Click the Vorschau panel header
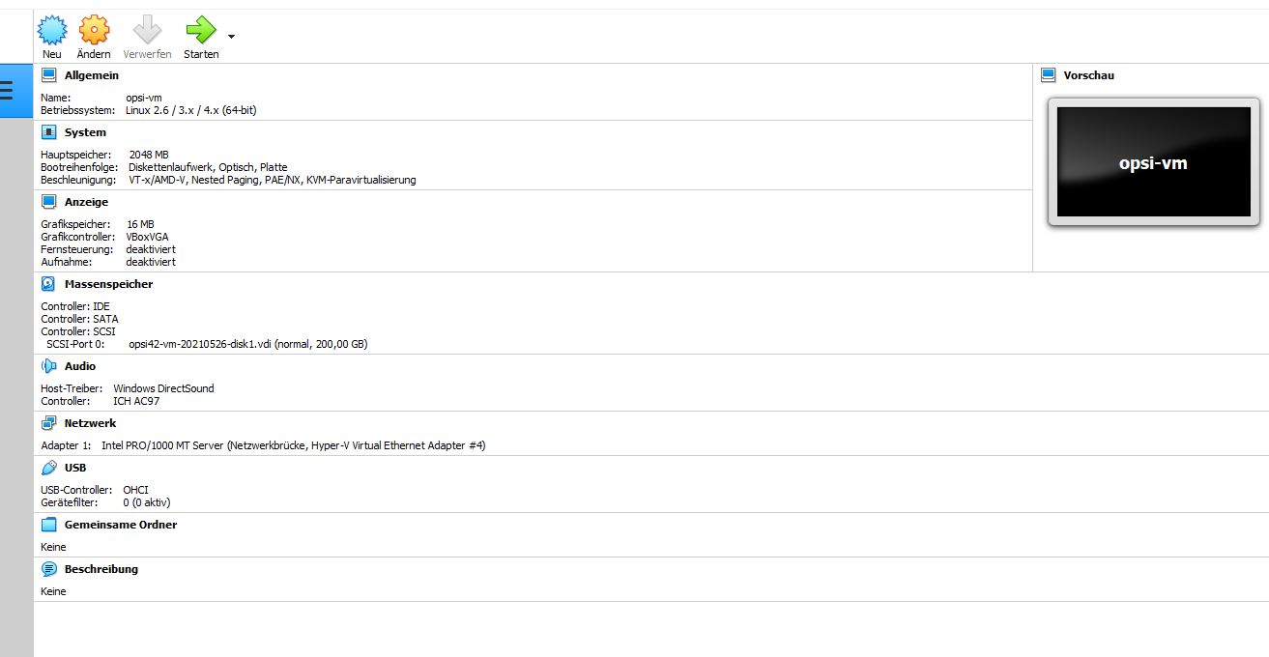The image size is (1269, 657). [x=1088, y=75]
